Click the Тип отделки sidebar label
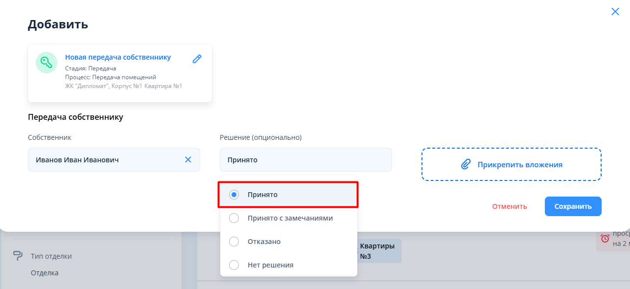630x289 pixels. pos(51,256)
